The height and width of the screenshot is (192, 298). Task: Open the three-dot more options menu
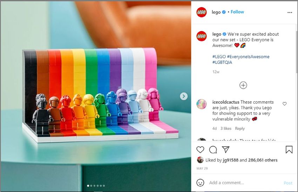[x=290, y=12]
